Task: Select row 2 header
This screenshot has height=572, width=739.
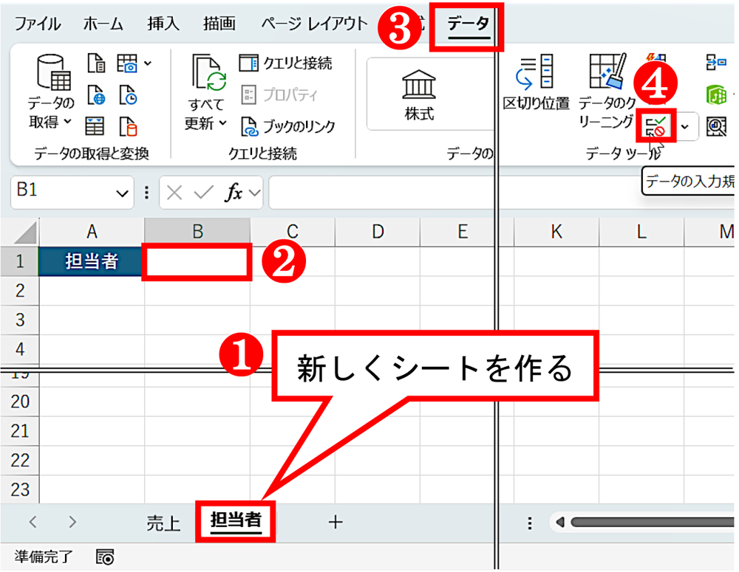Action: [19, 291]
